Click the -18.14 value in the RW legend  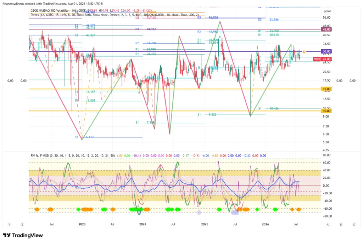click(136, 156)
